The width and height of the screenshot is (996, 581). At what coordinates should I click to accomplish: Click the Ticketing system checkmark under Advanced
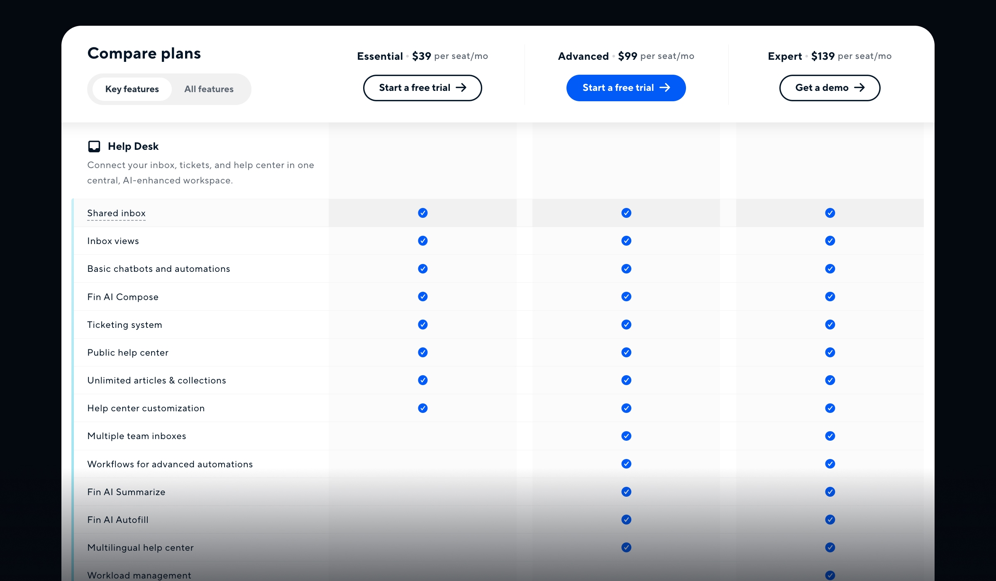coord(626,325)
